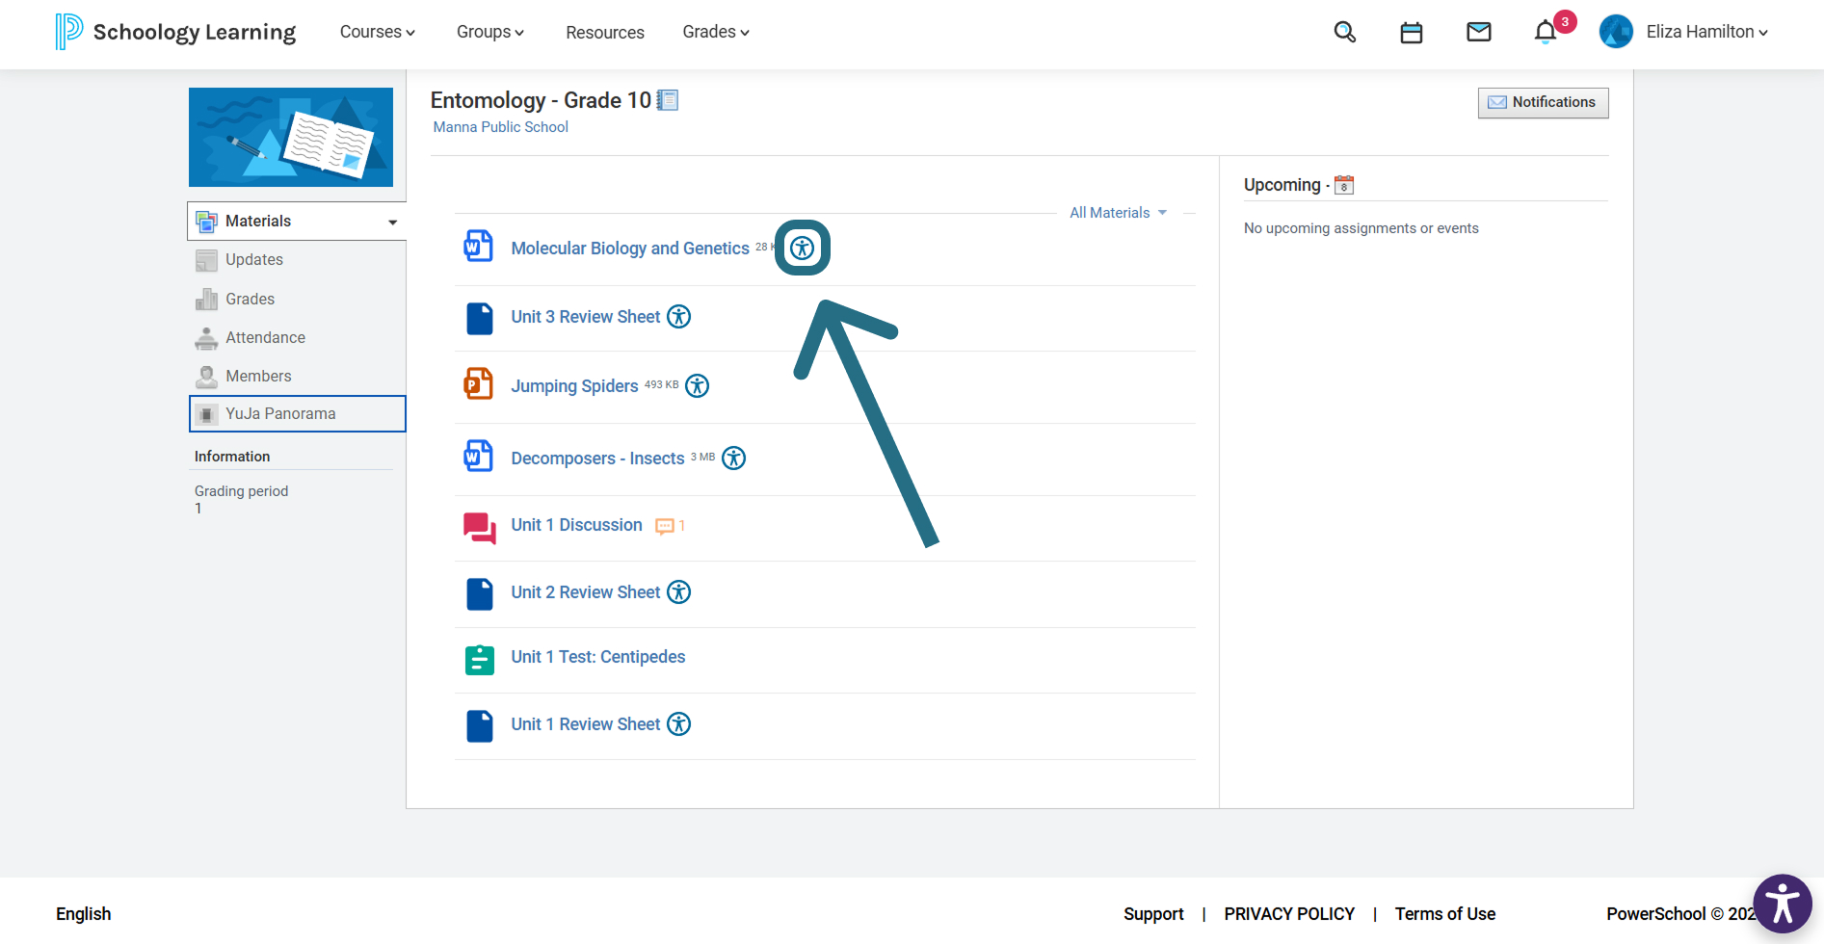Open accessibility icon for Unit 1 Review Sheet

pyautogui.click(x=679, y=724)
